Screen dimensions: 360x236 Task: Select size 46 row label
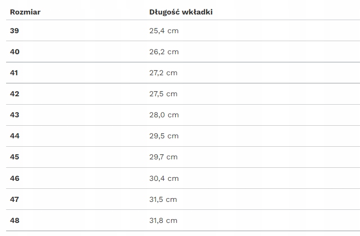(15, 179)
